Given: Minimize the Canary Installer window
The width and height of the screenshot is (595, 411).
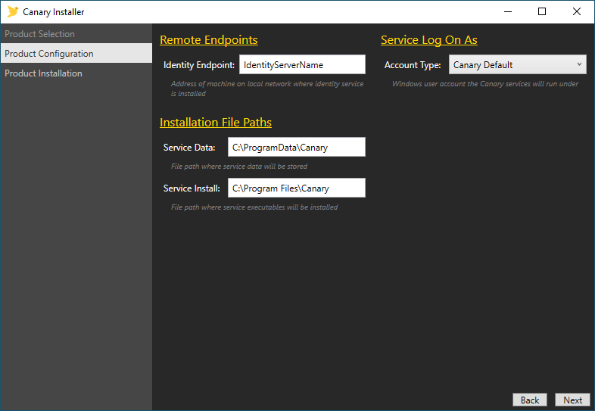Looking at the screenshot, I should (507, 11).
